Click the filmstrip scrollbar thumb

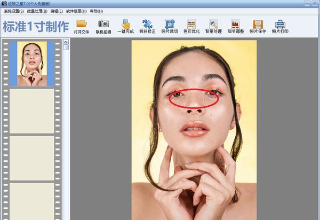[x=66, y=46]
